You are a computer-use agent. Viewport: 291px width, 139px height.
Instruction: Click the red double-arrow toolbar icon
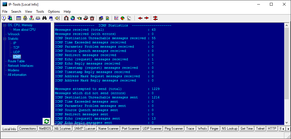(155, 18)
